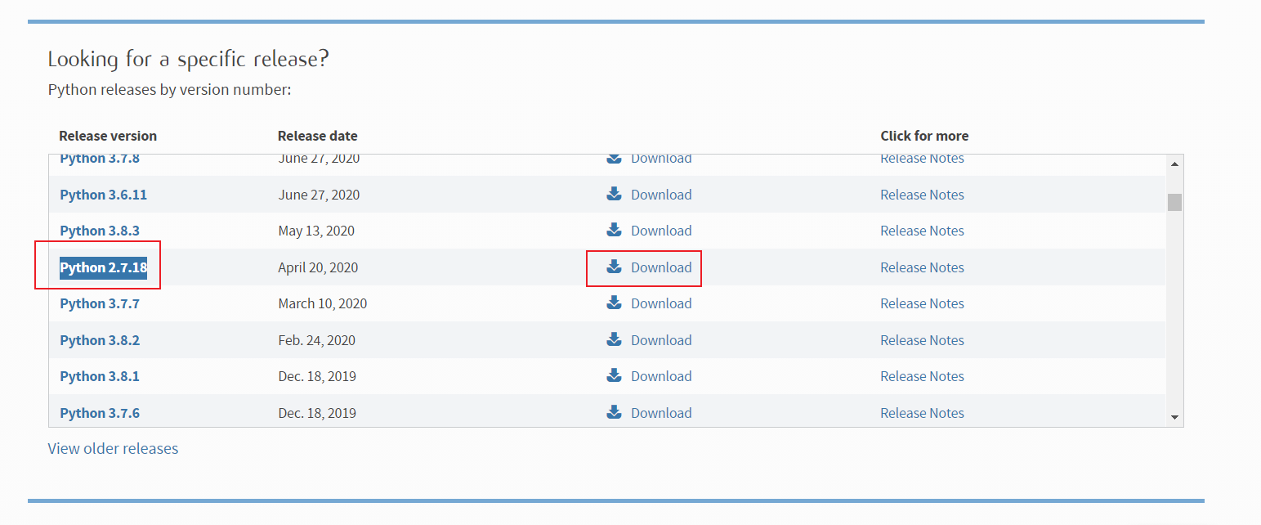Click Download text for Python 3.6.11

pyautogui.click(x=661, y=195)
